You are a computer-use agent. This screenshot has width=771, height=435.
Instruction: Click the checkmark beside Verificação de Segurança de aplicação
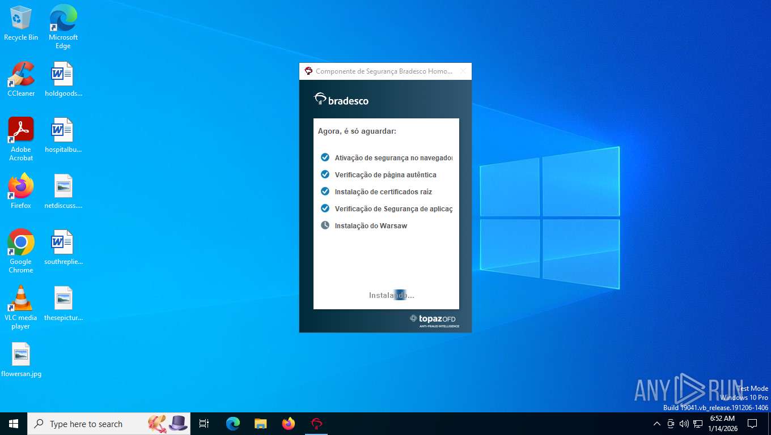click(x=325, y=208)
